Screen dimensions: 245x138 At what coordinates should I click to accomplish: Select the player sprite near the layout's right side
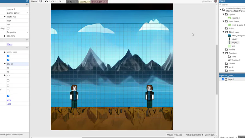click(149, 97)
